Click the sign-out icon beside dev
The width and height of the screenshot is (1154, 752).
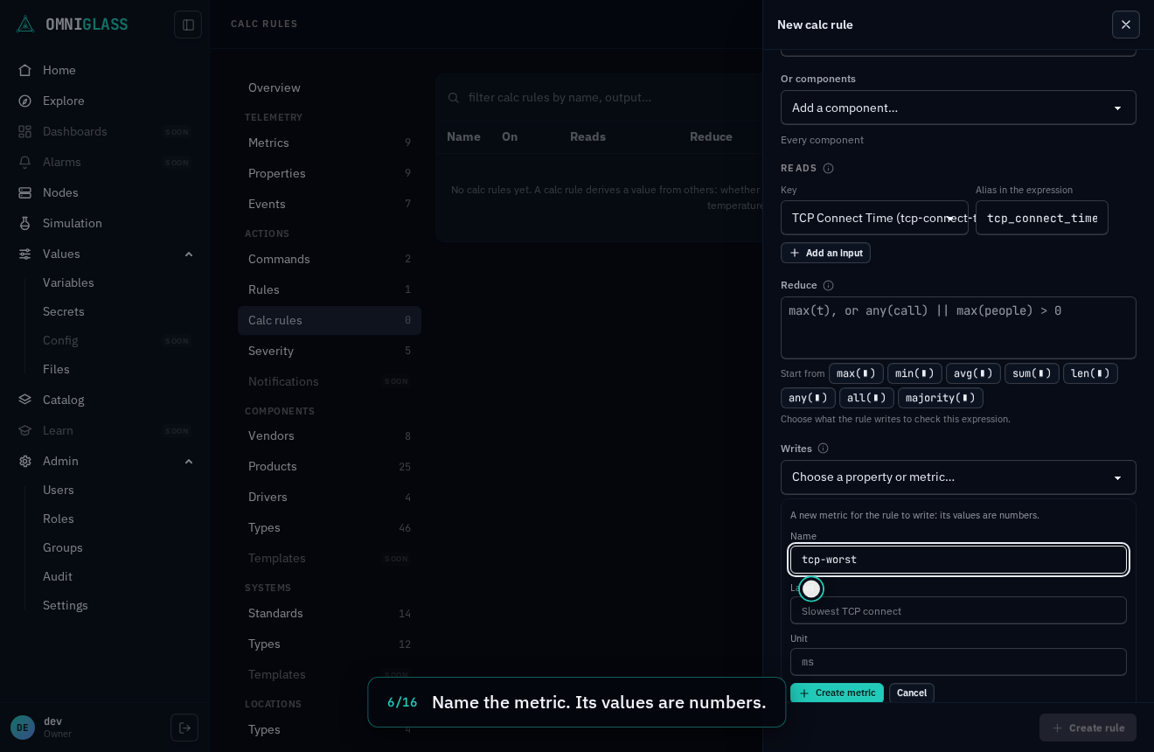pos(184,728)
